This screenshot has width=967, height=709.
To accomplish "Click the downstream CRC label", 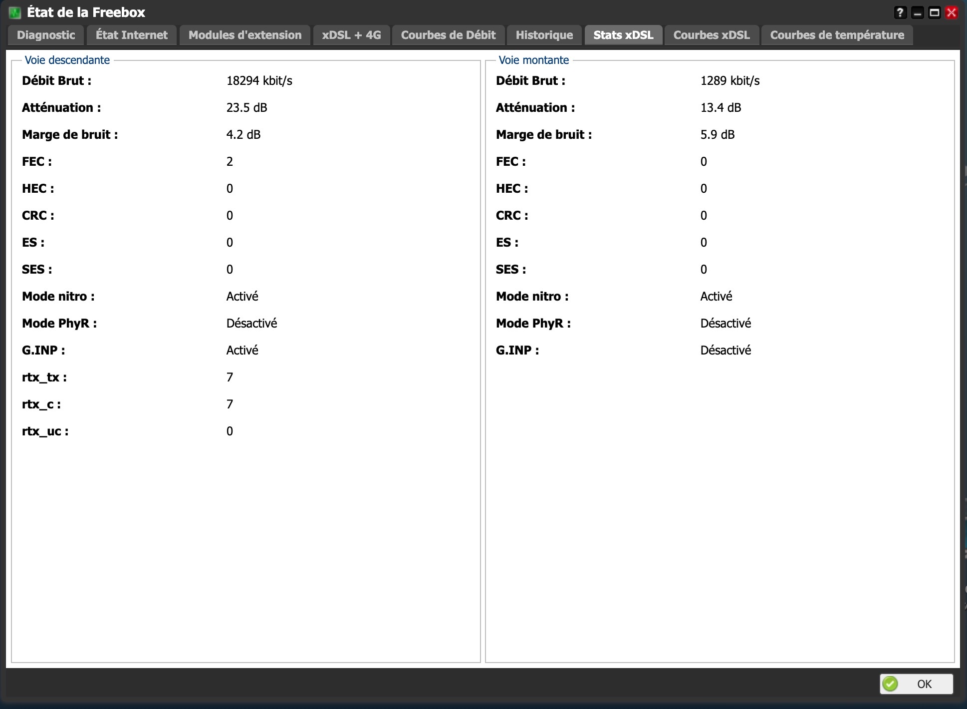I will (x=38, y=216).
